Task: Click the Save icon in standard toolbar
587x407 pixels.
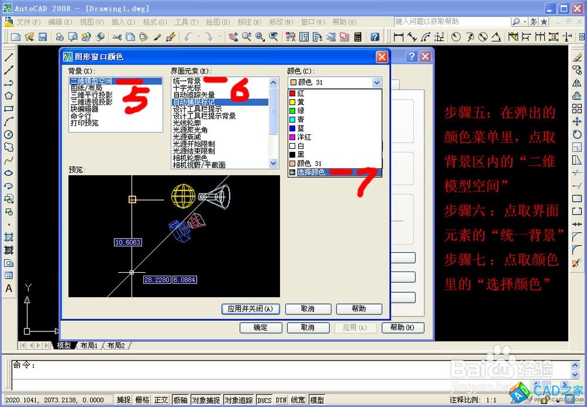Action: coord(43,37)
